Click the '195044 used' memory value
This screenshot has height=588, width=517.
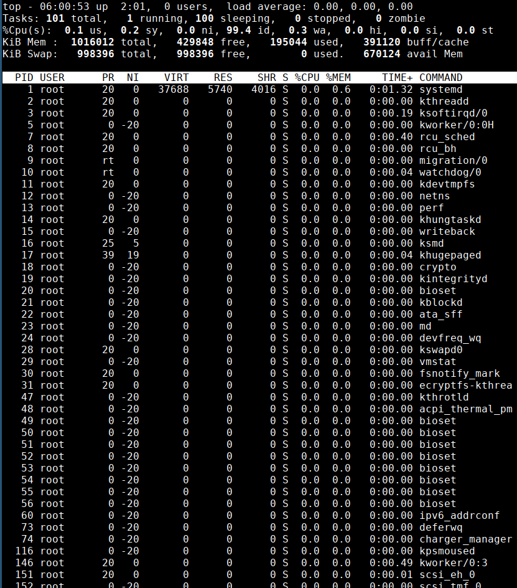click(304, 42)
